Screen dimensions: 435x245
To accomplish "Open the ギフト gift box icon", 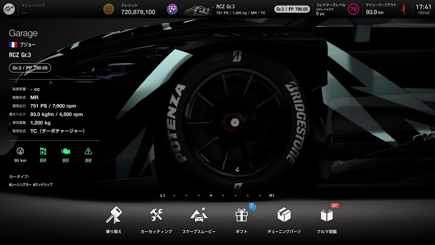I will 242,215.
